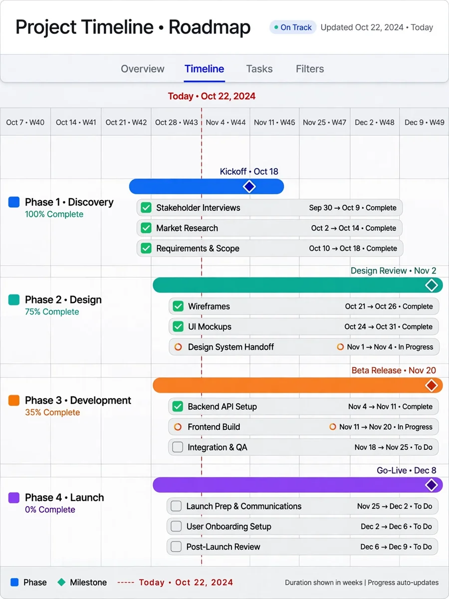
Task: Click the Phase 4 • Launch label
Action: pos(65,498)
